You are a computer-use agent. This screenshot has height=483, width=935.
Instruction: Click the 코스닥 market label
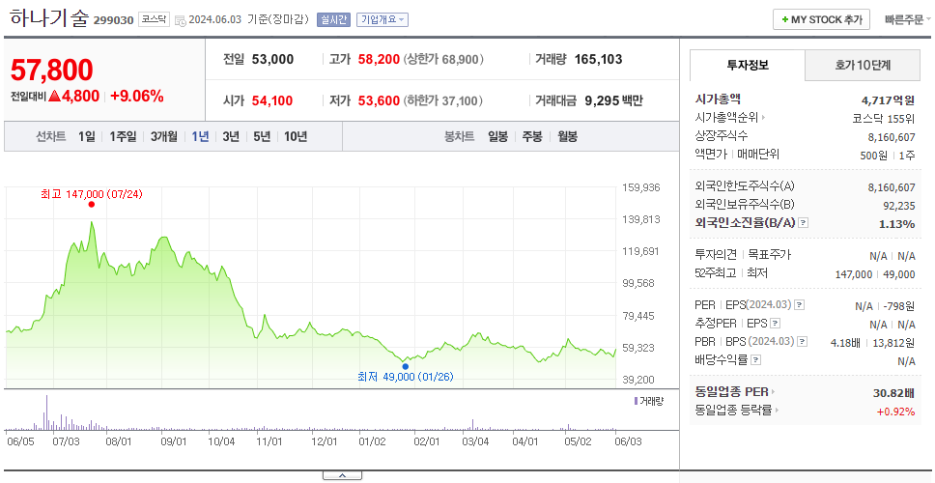[155, 19]
